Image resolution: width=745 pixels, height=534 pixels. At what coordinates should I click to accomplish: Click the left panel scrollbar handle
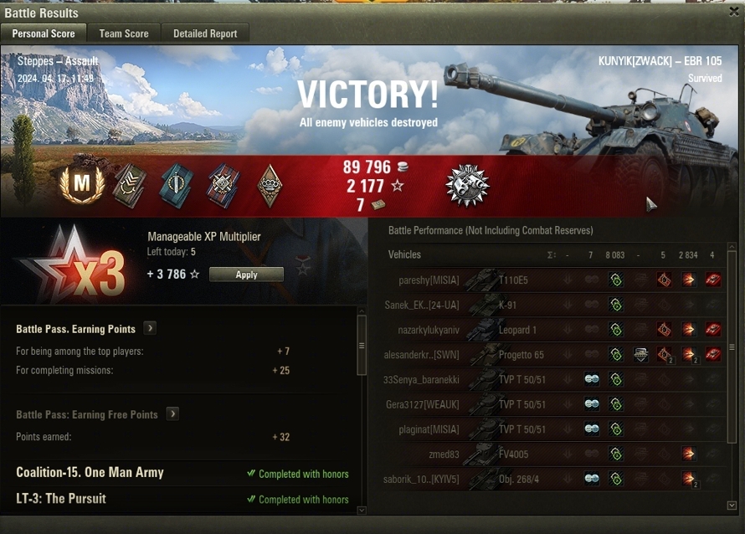(362, 345)
